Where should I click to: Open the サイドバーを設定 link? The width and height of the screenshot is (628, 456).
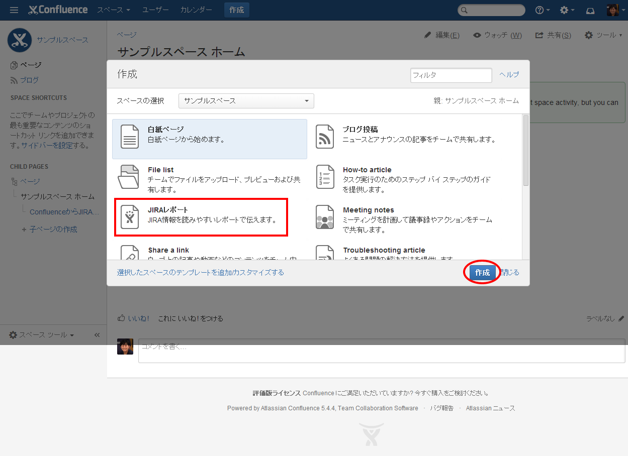[x=47, y=145]
